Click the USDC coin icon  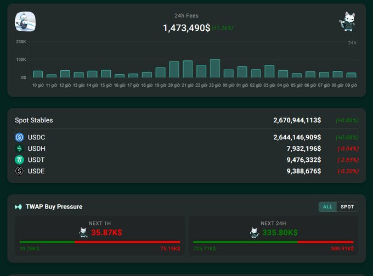pyautogui.click(x=20, y=137)
